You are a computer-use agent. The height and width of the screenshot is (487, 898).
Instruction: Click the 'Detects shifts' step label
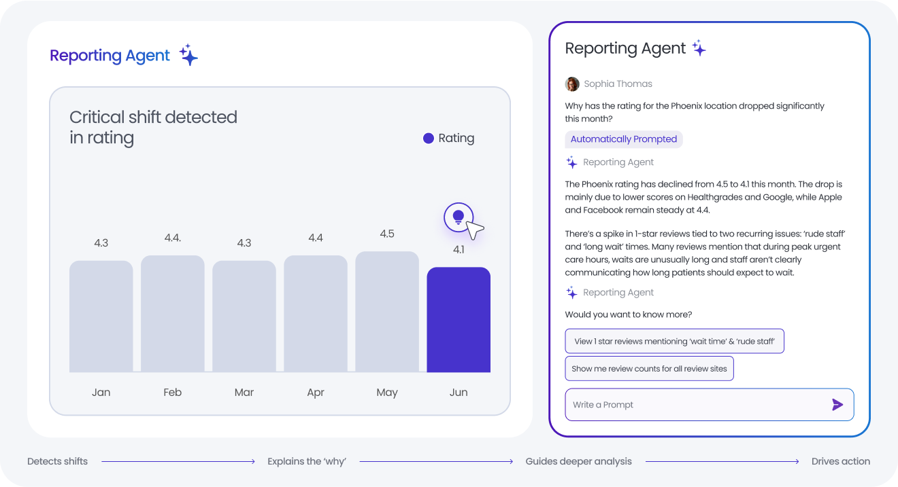[57, 462]
